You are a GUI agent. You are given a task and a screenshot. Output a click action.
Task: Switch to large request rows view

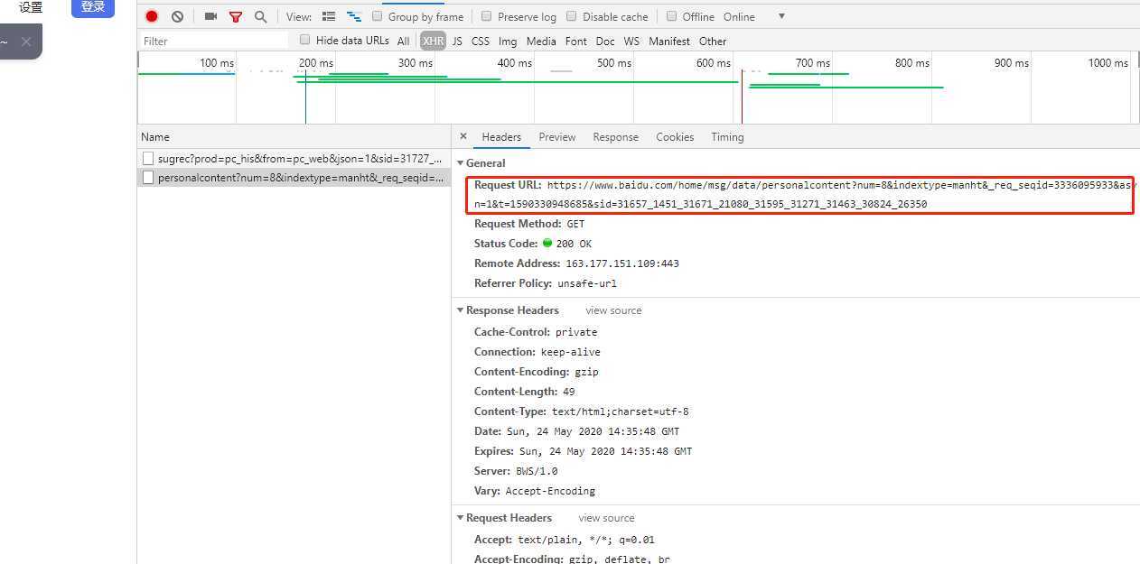329,16
